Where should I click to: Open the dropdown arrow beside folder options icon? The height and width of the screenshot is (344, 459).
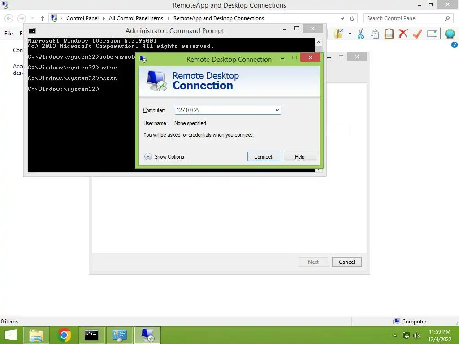point(350,34)
